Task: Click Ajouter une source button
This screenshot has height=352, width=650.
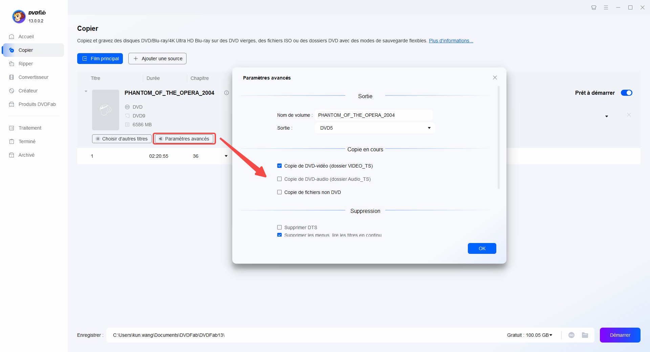Action: (157, 59)
